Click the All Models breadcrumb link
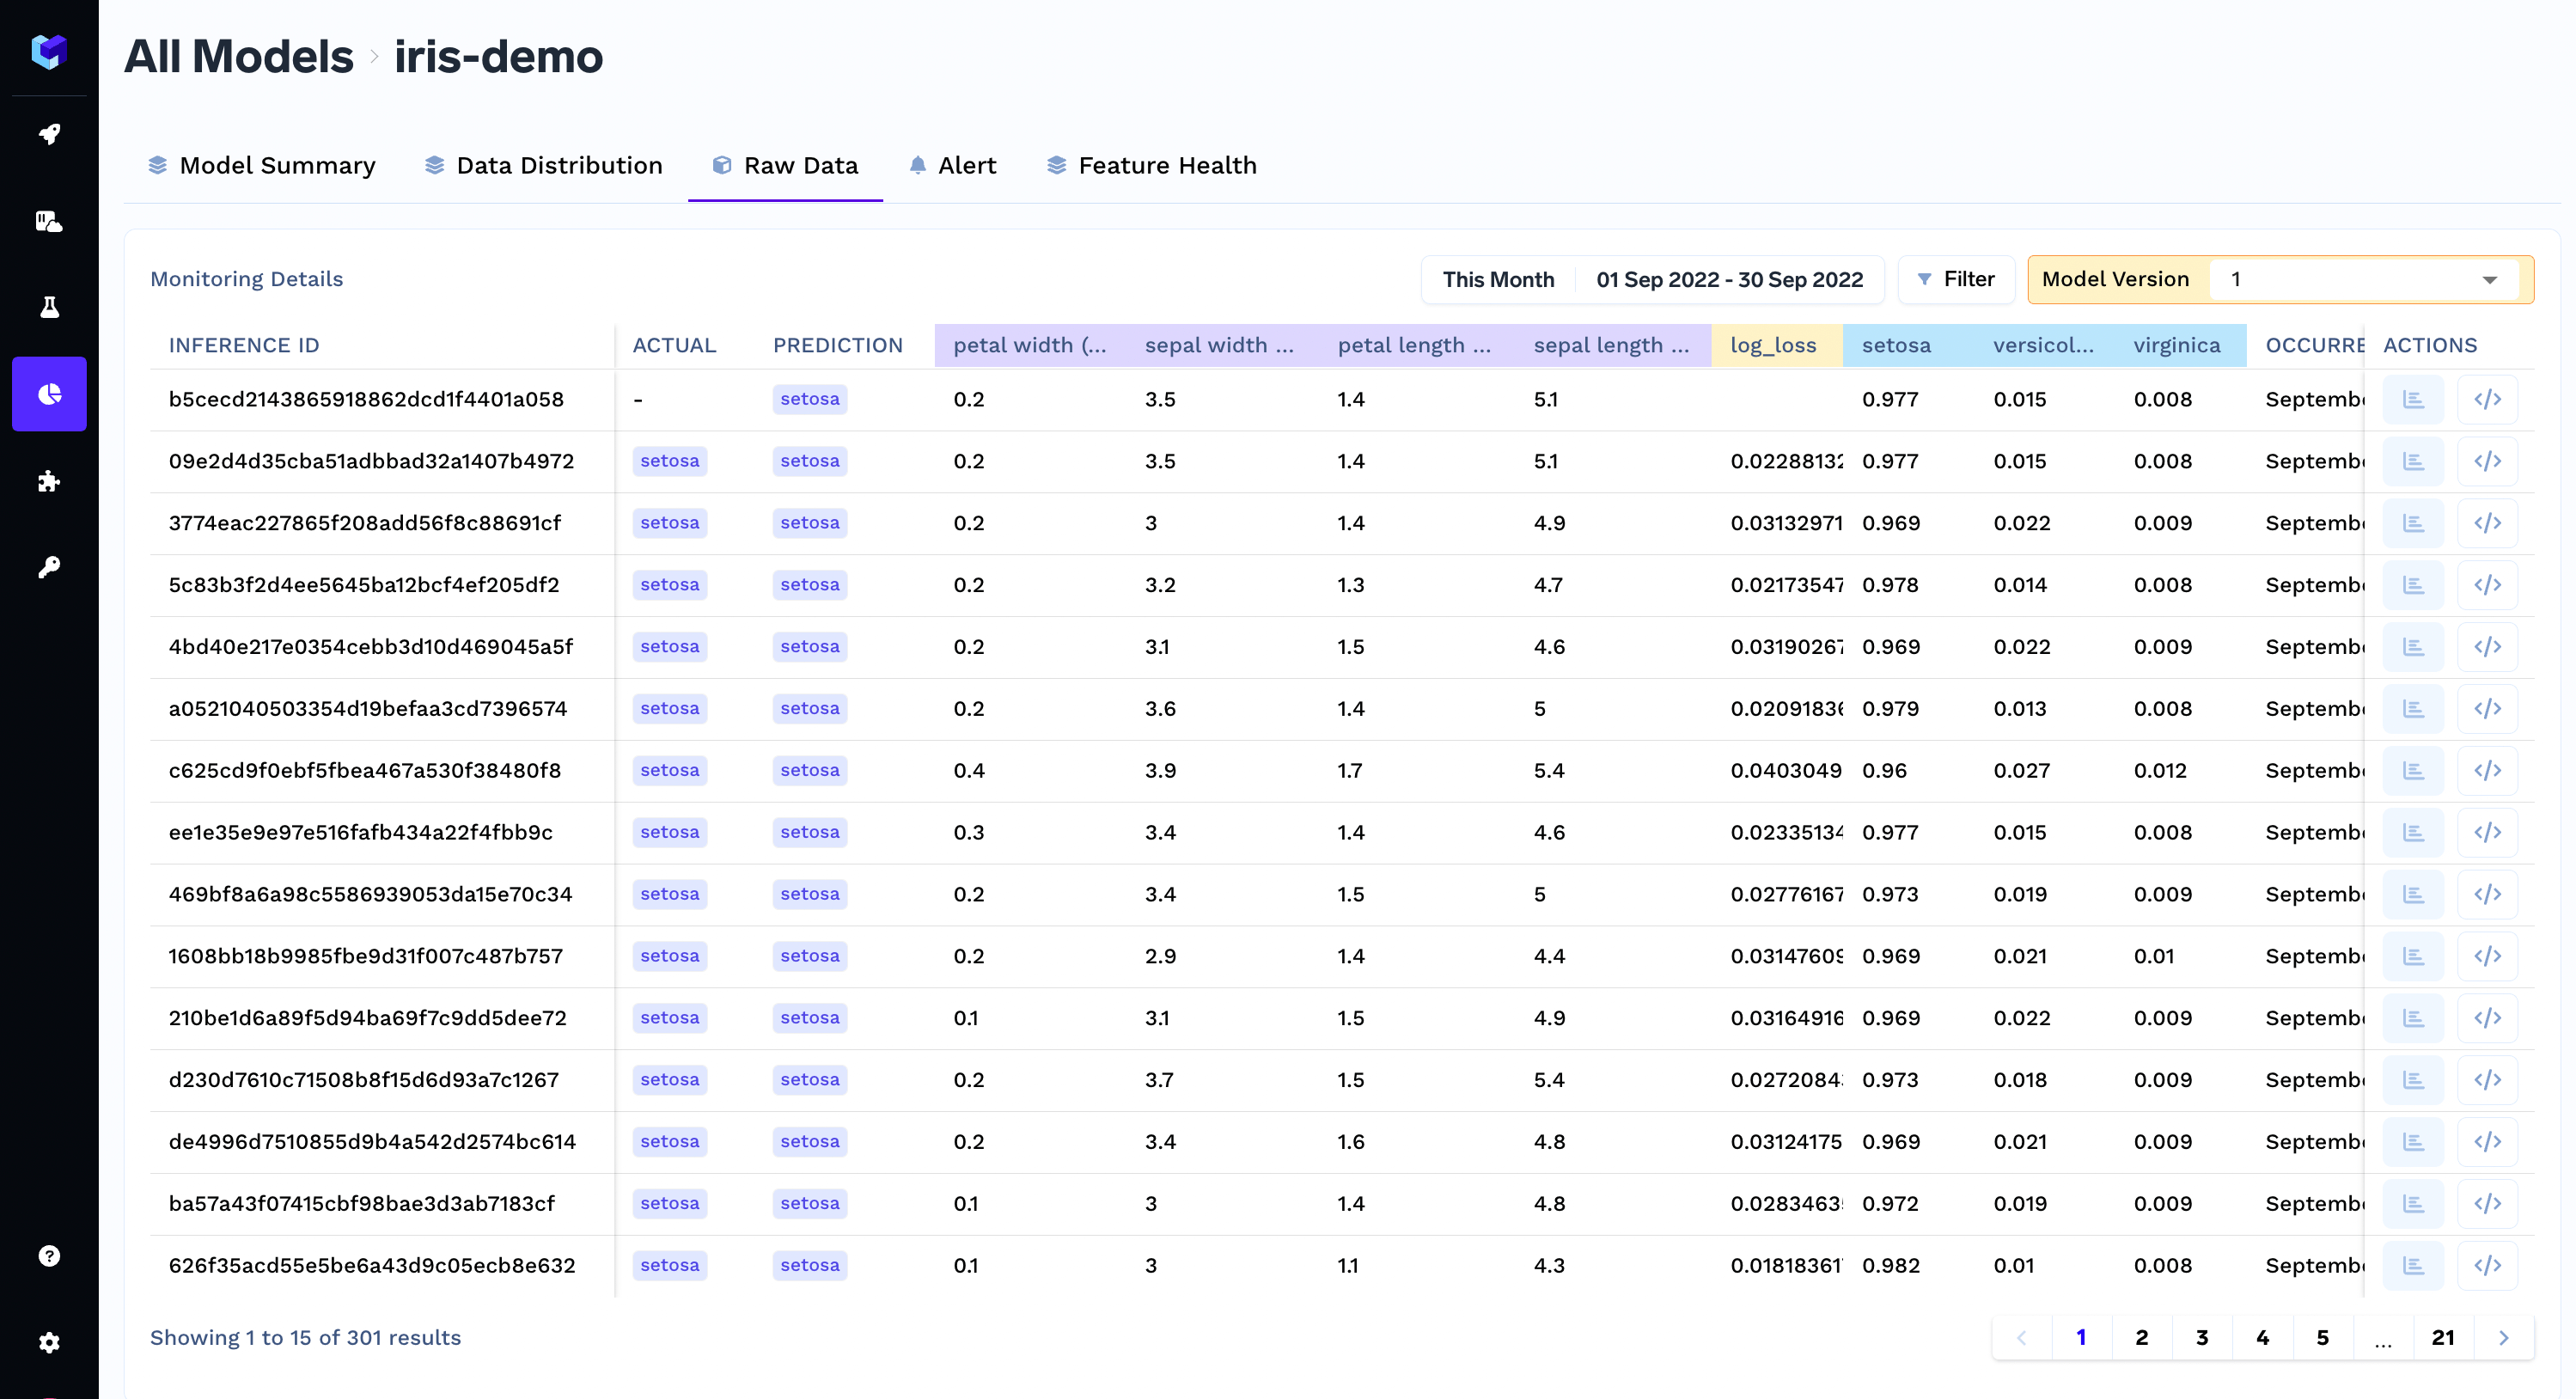 pos(238,56)
